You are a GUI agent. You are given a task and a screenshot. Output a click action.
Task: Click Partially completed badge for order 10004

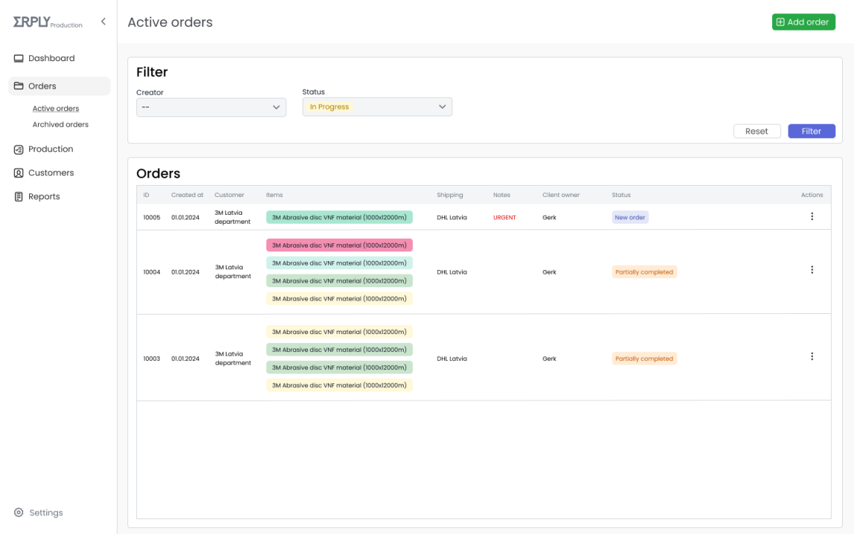click(645, 272)
